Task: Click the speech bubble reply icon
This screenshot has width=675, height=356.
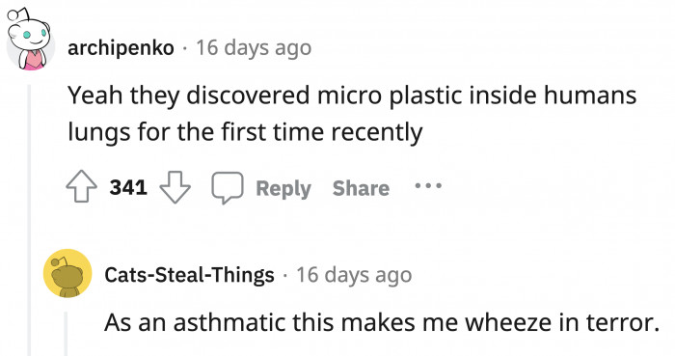Action: pyautogui.click(x=228, y=188)
